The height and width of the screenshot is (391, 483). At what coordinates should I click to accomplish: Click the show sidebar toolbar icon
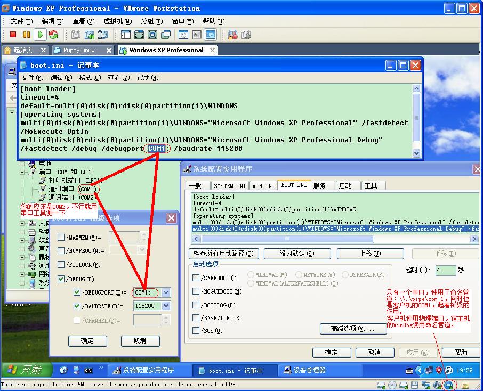(126, 35)
